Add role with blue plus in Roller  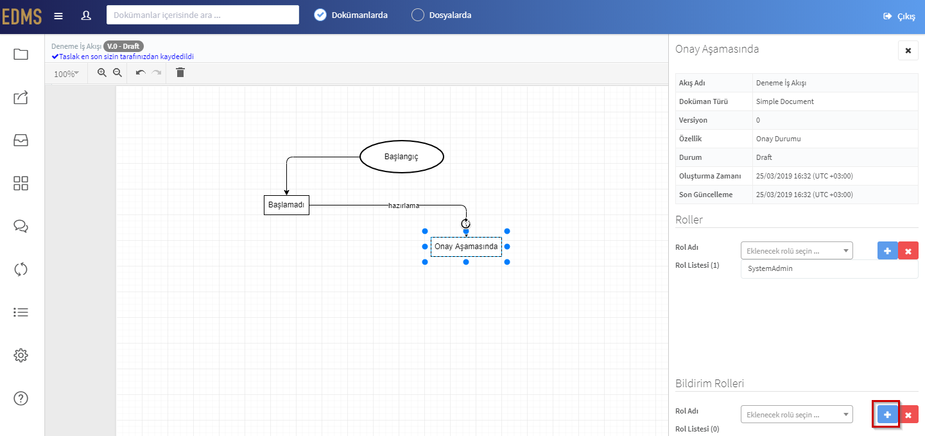click(x=887, y=250)
